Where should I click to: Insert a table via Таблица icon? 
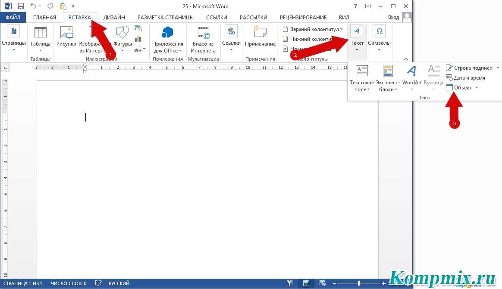point(41,39)
